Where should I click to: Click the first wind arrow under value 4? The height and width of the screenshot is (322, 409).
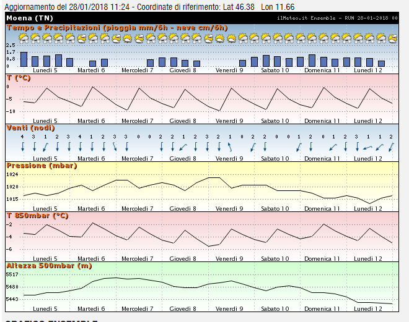pyautogui.click(x=23, y=146)
